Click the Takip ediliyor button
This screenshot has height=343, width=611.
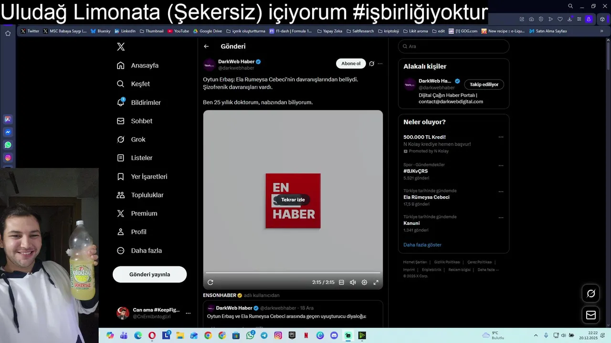pos(484,84)
